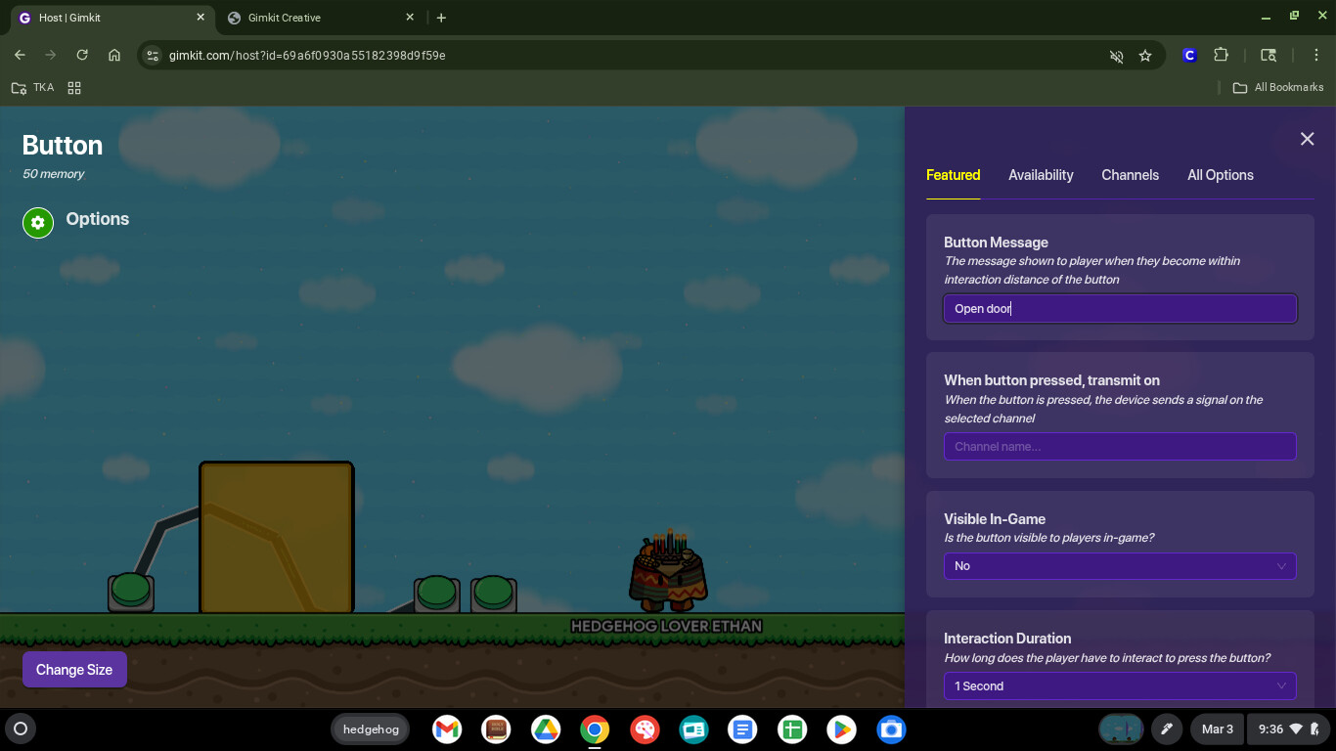Open the Chrome extensions puzzle icon

(1221, 56)
